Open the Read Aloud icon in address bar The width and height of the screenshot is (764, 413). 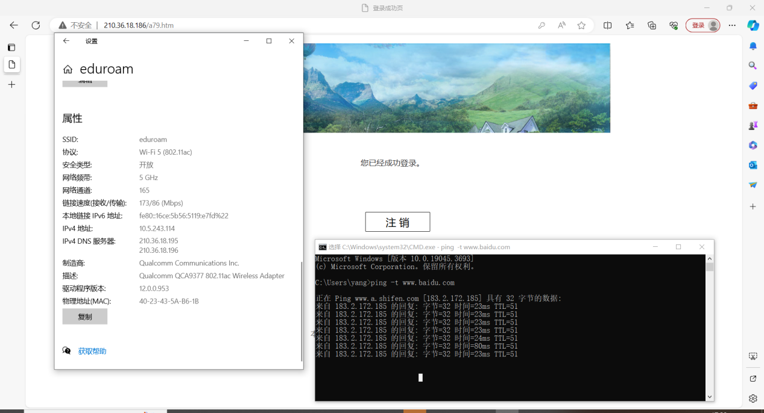point(561,25)
